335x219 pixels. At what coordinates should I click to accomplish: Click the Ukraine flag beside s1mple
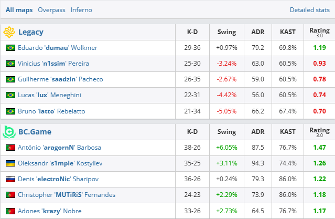click(x=10, y=163)
